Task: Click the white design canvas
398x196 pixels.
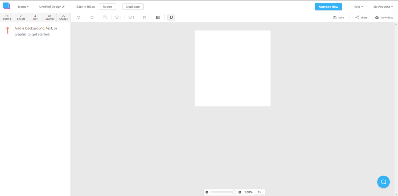Action: [233, 68]
